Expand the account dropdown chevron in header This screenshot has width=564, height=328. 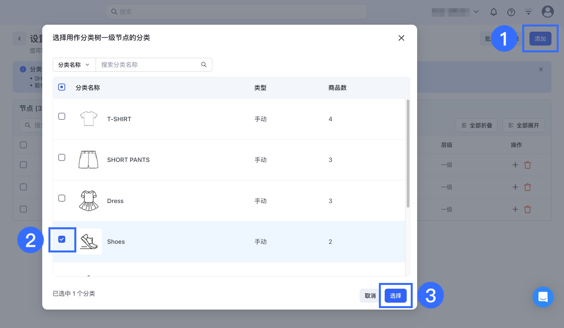tap(476, 12)
